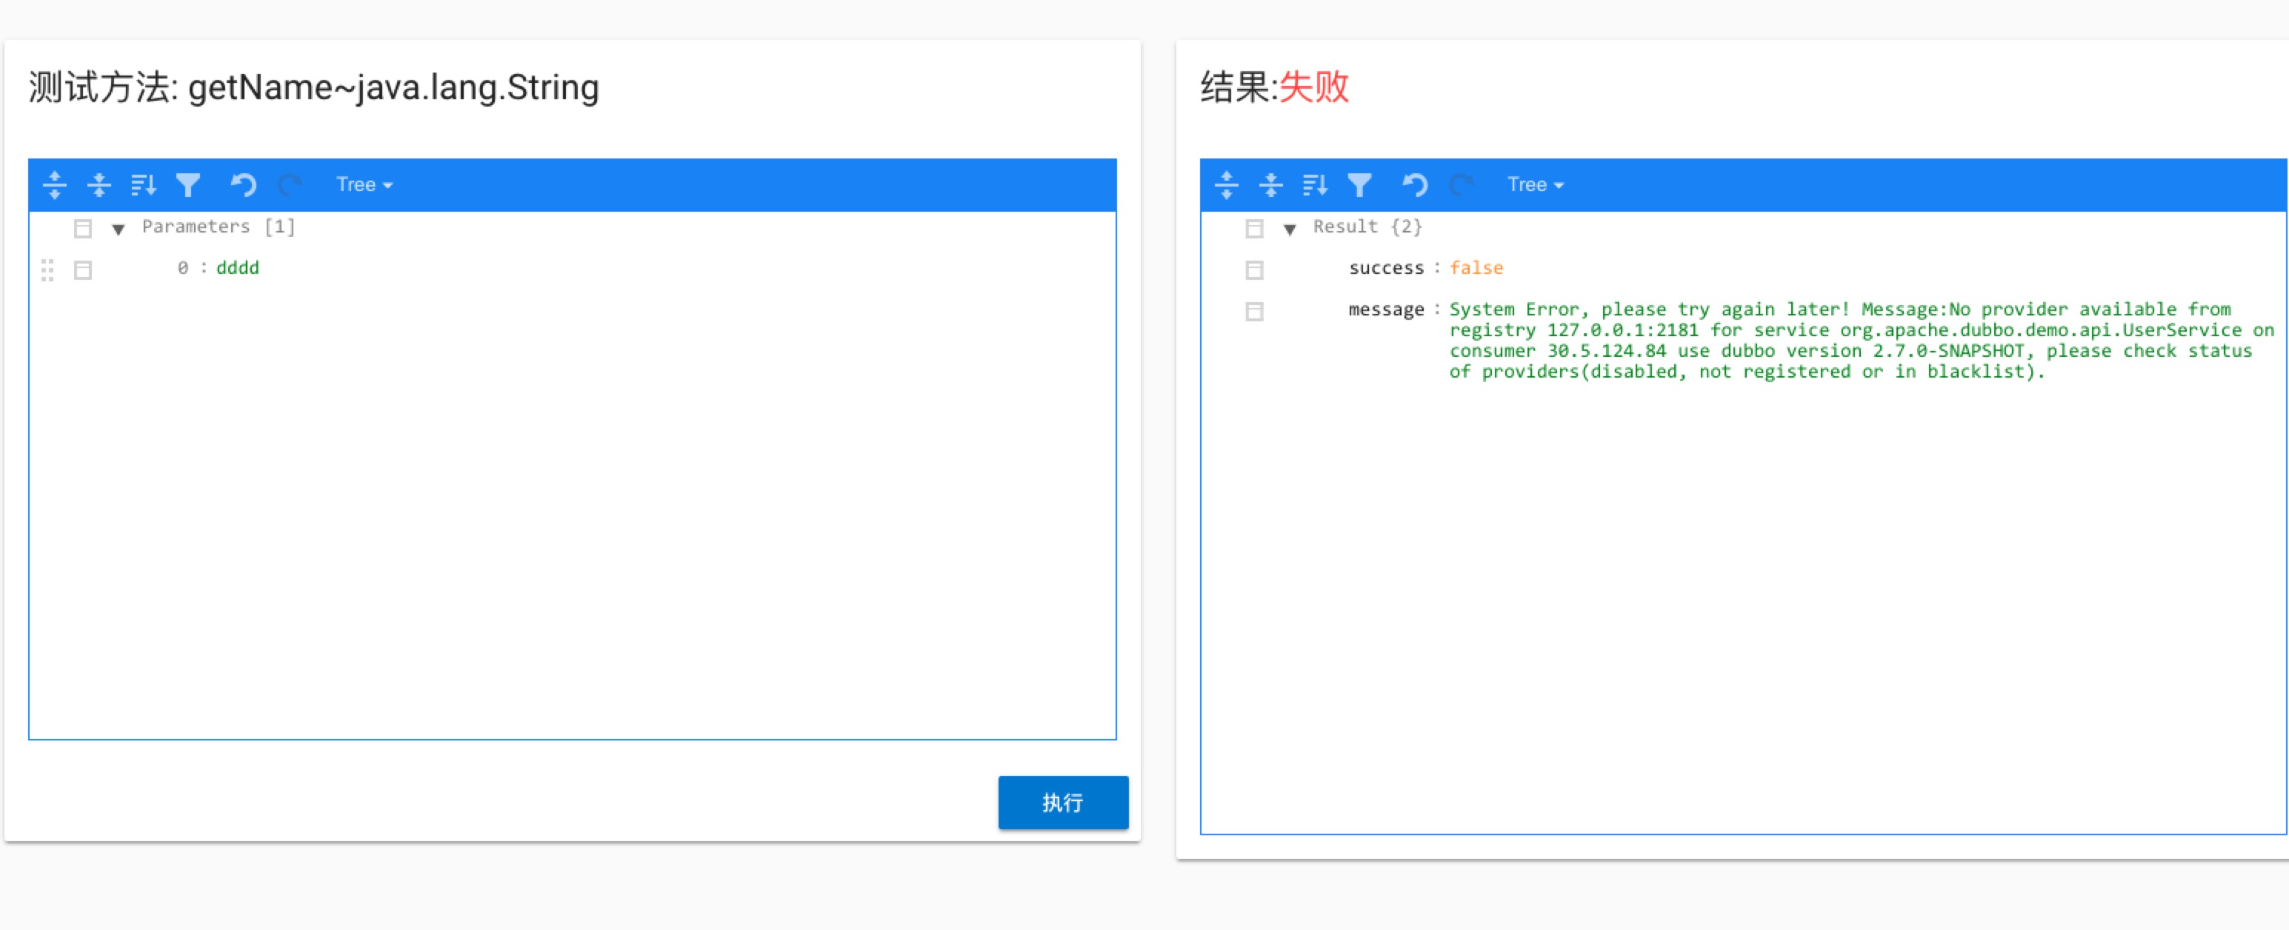Collapse the Parameters [1] node
Viewport: 2289px width, 930px height.
point(119,227)
